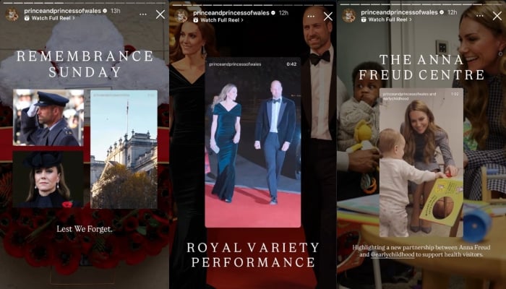This screenshot has width=506, height=289.
Task: Close the Royal Variety Performance story
Action: (x=328, y=17)
